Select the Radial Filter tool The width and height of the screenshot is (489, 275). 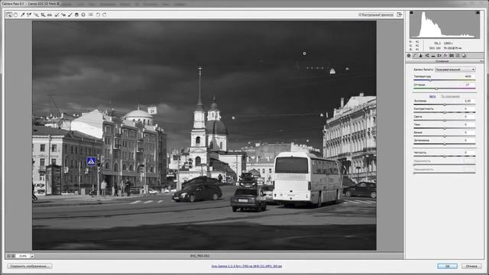click(x=83, y=15)
